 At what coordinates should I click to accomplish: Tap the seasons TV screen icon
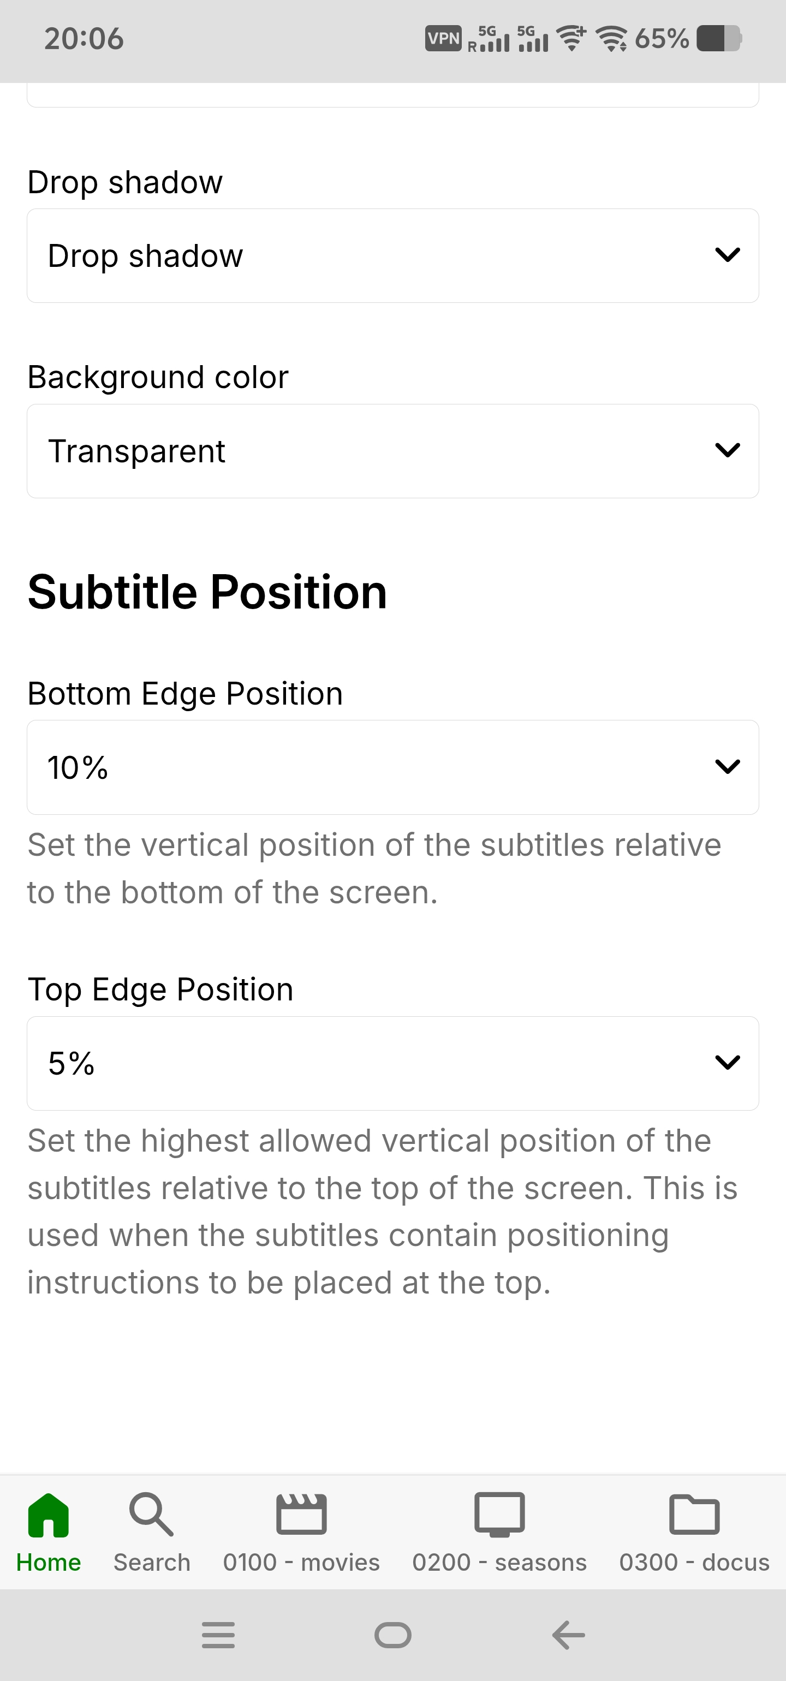pyautogui.click(x=499, y=1514)
